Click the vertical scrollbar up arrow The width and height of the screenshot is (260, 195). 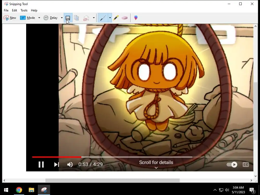pyautogui.click(x=255, y=26)
